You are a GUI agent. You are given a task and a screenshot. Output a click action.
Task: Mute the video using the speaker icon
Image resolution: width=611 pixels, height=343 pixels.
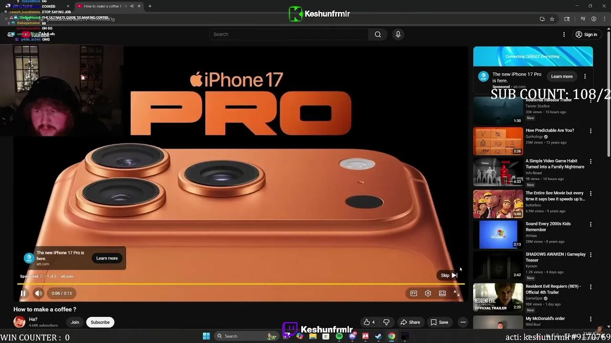[x=39, y=293]
